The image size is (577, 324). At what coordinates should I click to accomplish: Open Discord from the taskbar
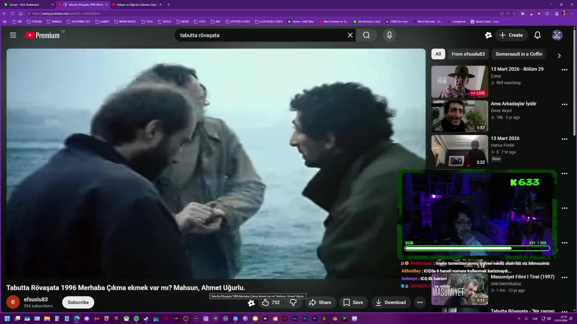pyautogui.click(x=87, y=319)
